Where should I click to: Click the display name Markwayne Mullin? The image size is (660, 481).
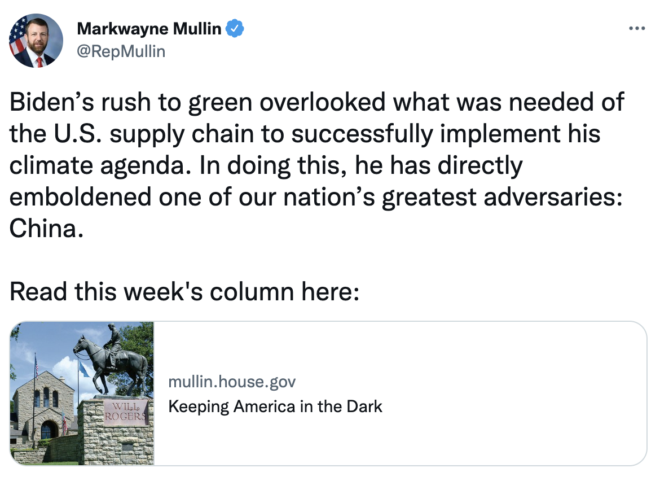(x=149, y=28)
